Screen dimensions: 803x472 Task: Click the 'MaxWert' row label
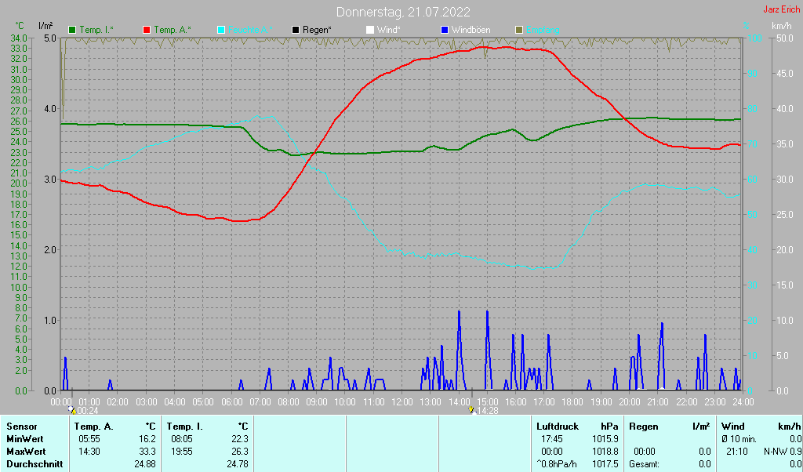[26, 452]
